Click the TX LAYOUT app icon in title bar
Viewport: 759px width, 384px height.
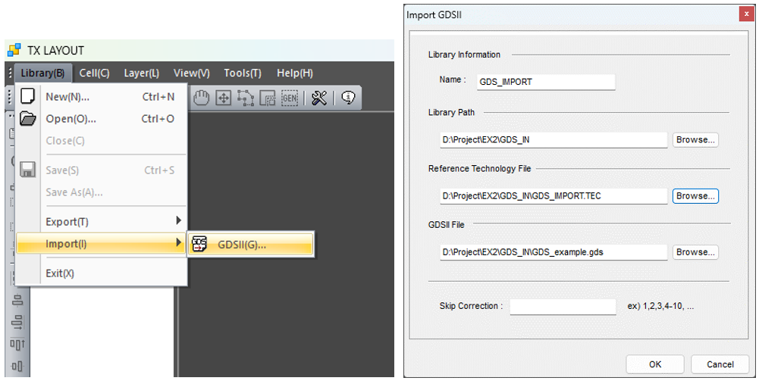pos(14,51)
